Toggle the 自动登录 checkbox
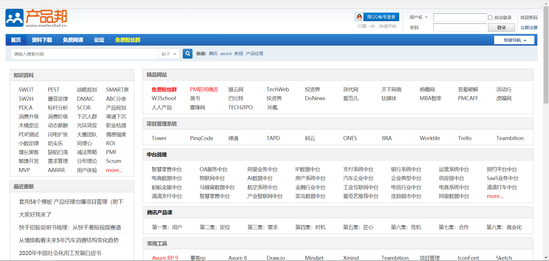Viewport: 549px width, 261px height. 490,17
